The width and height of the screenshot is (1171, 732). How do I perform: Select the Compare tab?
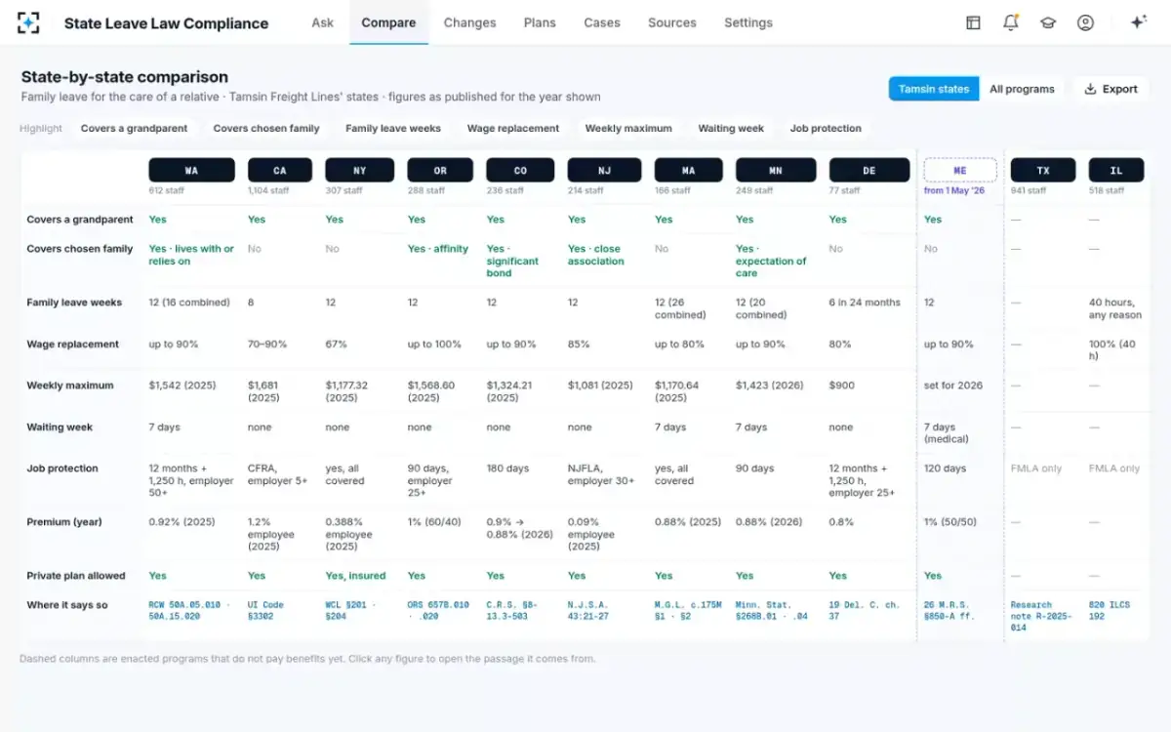[x=388, y=22]
